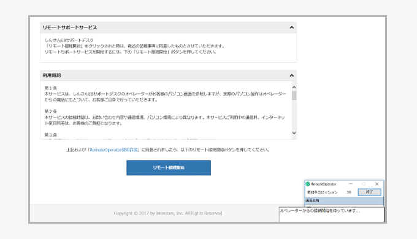Viewport: 417px width, 239px height.
Task: Click the session number 39
Action: tap(349, 192)
